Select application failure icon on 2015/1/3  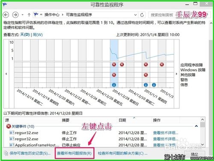point(162,65)
